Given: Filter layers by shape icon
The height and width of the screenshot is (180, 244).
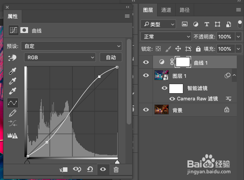Looking at the screenshot, I should click(217, 24).
